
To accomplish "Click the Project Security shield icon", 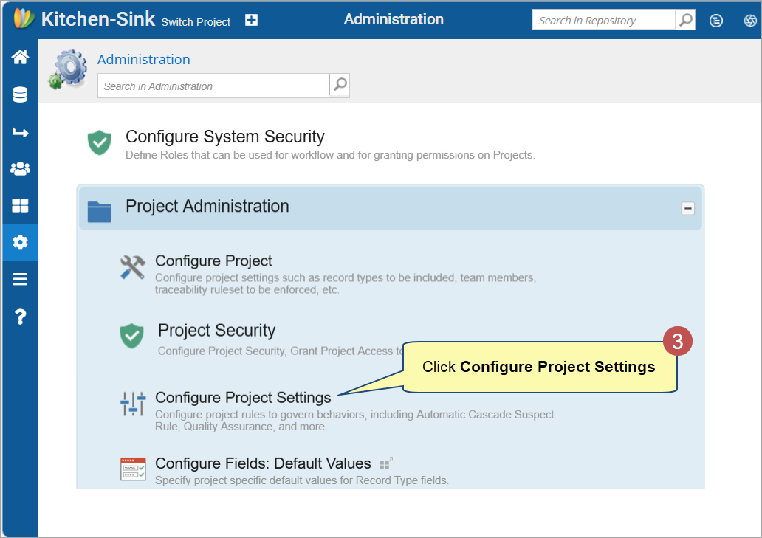I will click(131, 336).
